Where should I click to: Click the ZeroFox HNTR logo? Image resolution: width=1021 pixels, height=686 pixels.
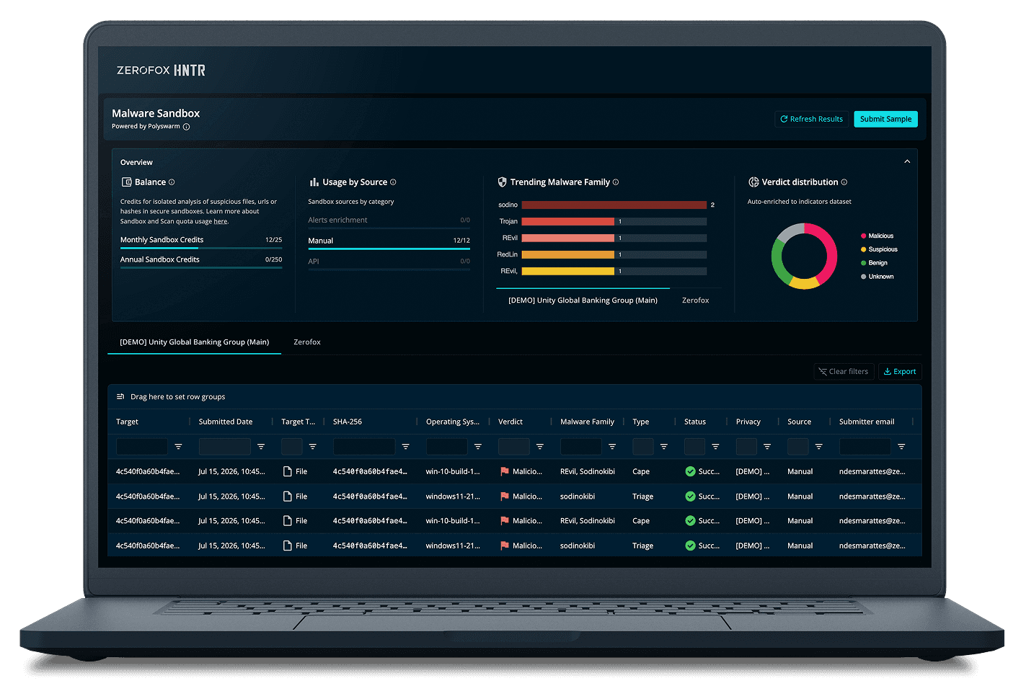pyautogui.click(x=161, y=70)
